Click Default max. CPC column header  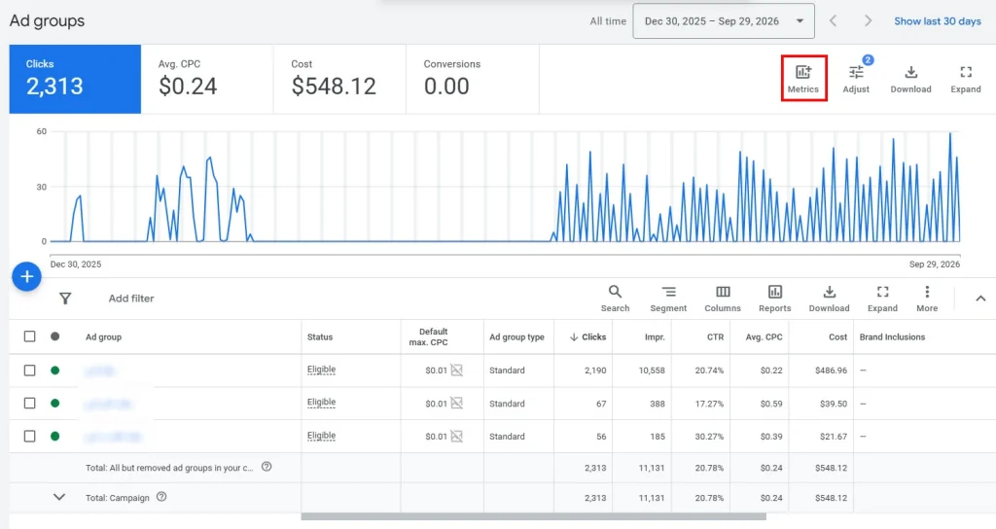(x=429, y=336)
